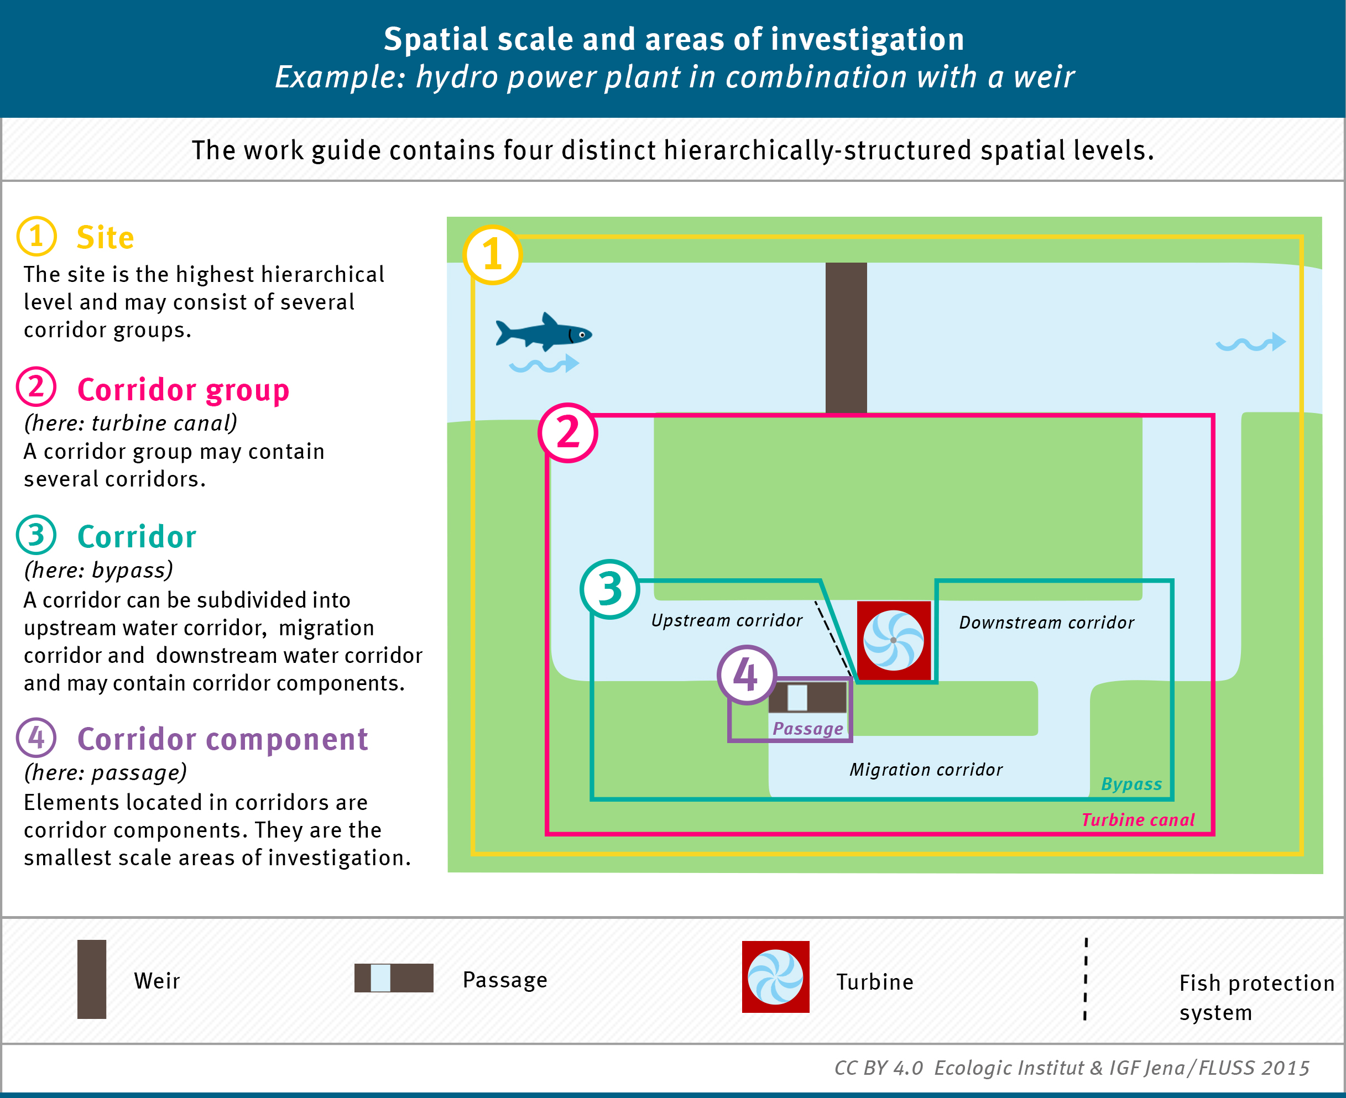Click the Weir symbol in the legend
The width and height of the screenshot is (1346, 1098).
tap(92, 979)
